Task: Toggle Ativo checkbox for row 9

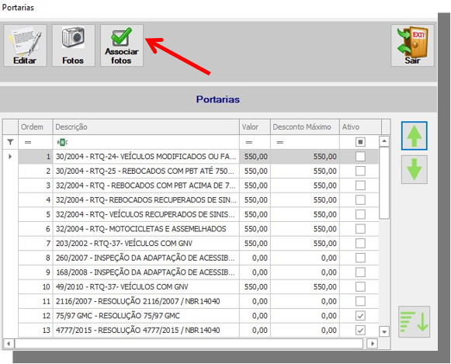Action: point(360,272)
